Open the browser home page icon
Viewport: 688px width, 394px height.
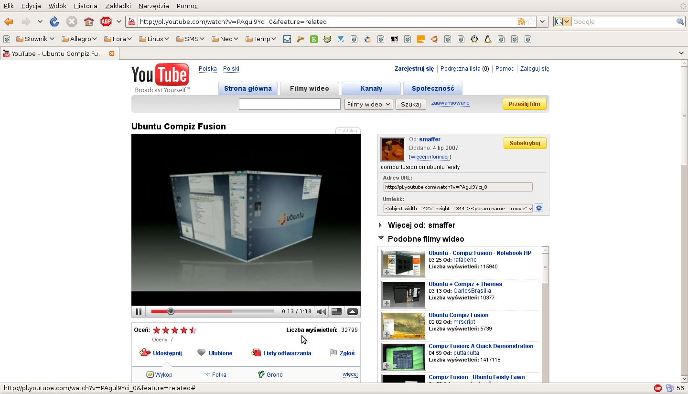88,21
